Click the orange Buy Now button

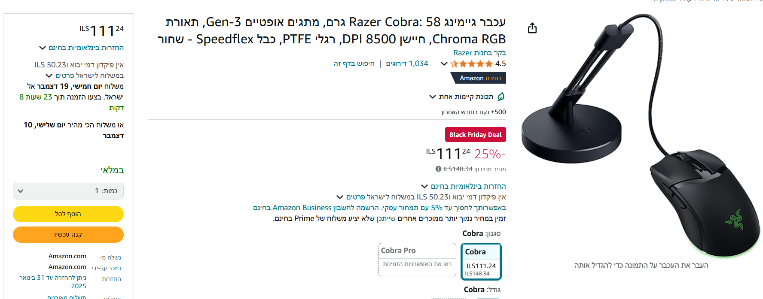68,235
